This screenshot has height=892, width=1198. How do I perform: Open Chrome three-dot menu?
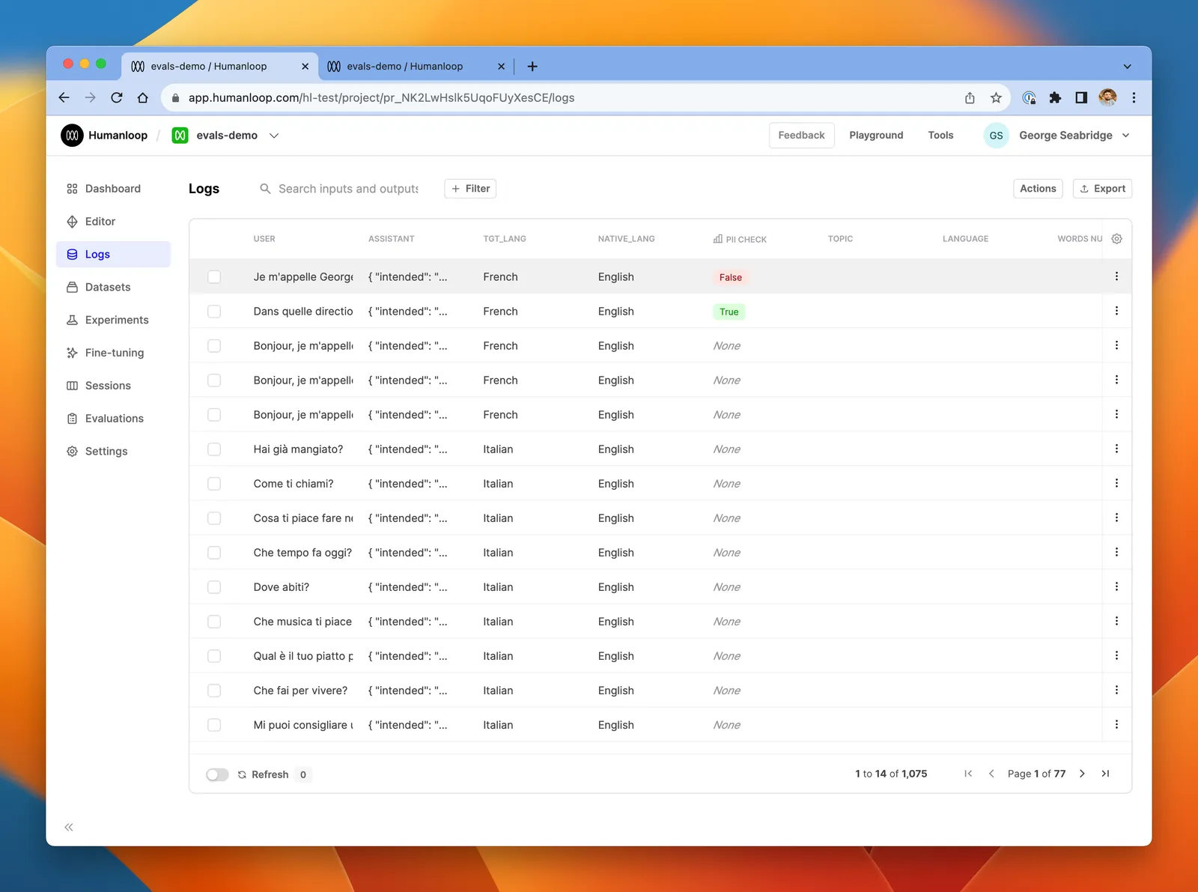click(x=1134, y=97)
